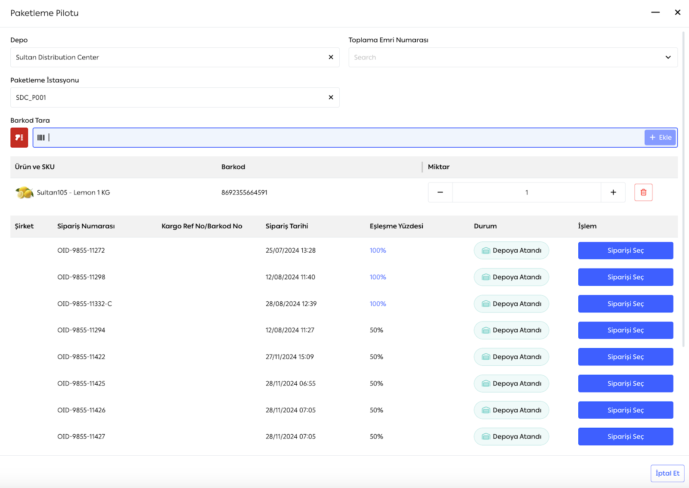The image size is (689, 488).
Task: Click the vertical scrollbar of the dialog
Action: 683,189
